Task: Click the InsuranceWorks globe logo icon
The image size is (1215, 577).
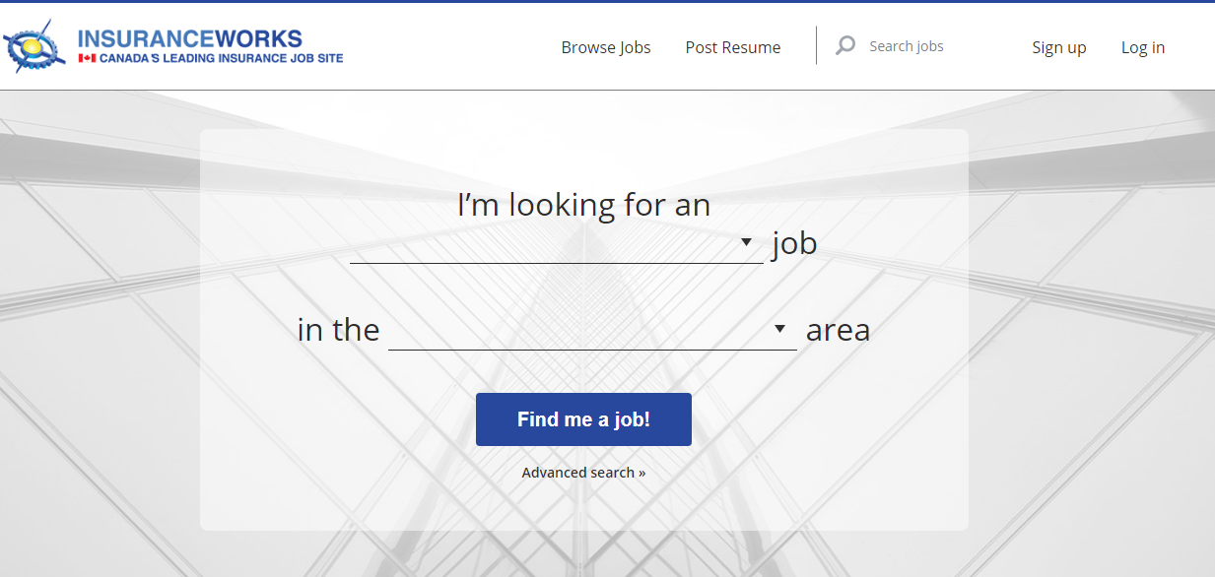Action: 35,46
